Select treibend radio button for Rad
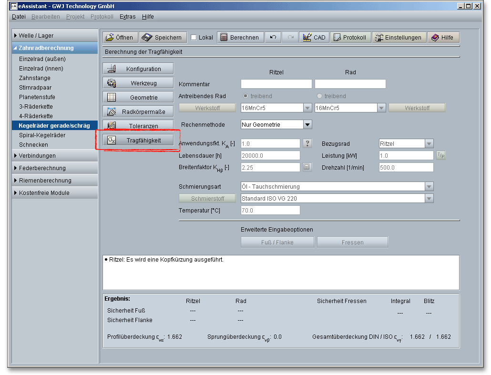The width and height of the screenshot is (491, 375). coord(319,96)
